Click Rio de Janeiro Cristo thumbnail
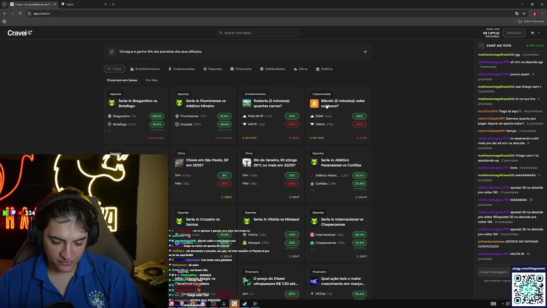Image resolution: width=547 pixels, height=308 pixels. 247,163
